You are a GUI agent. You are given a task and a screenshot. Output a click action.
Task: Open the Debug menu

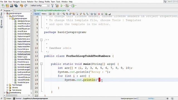tap(41, 2)
